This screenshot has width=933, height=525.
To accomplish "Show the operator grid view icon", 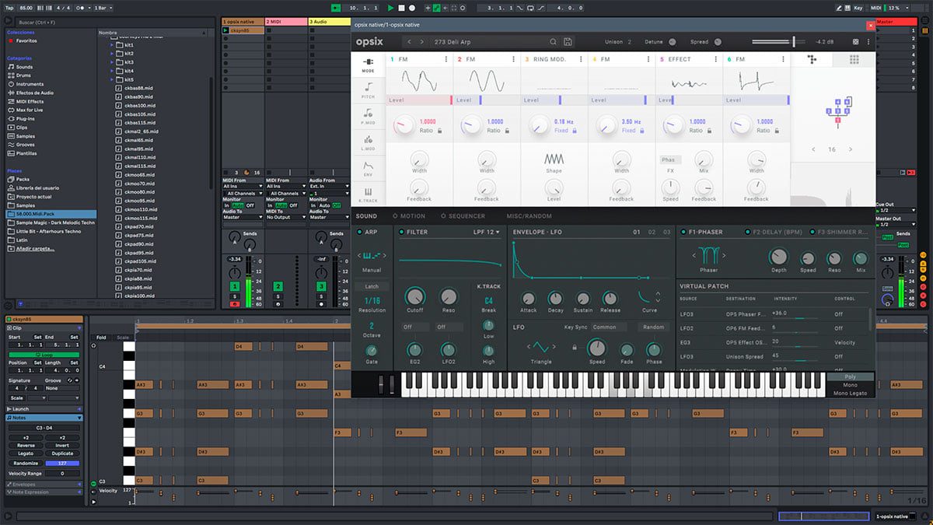I will (854, 59).
